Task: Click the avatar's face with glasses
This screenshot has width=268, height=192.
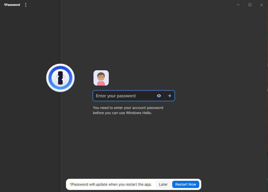Action: tap(101, 76)
